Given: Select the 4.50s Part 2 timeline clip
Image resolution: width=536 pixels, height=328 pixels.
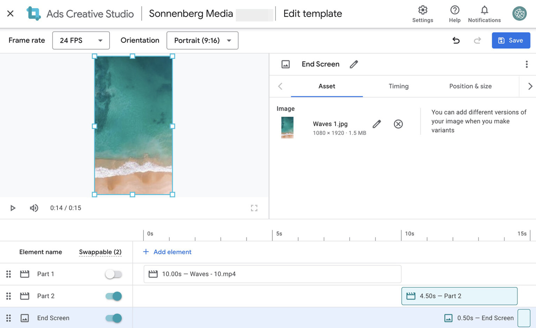Looking at the screenshot, I should [x=459, y=296].
